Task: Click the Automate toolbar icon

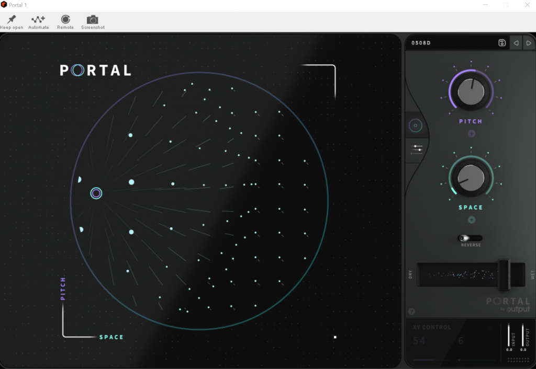Action: click(x=38, y=20)
